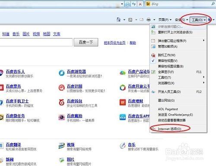Click the 百度产品论坛 cloud icon
This screenshot has width=216, height=166.
tap(123, 73)
